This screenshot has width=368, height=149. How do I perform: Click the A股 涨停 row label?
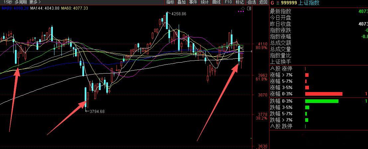[x=281, y=69]
